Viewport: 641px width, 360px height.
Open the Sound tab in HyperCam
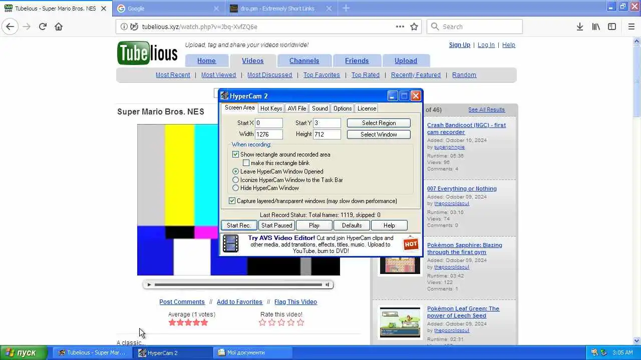(319, 108)
